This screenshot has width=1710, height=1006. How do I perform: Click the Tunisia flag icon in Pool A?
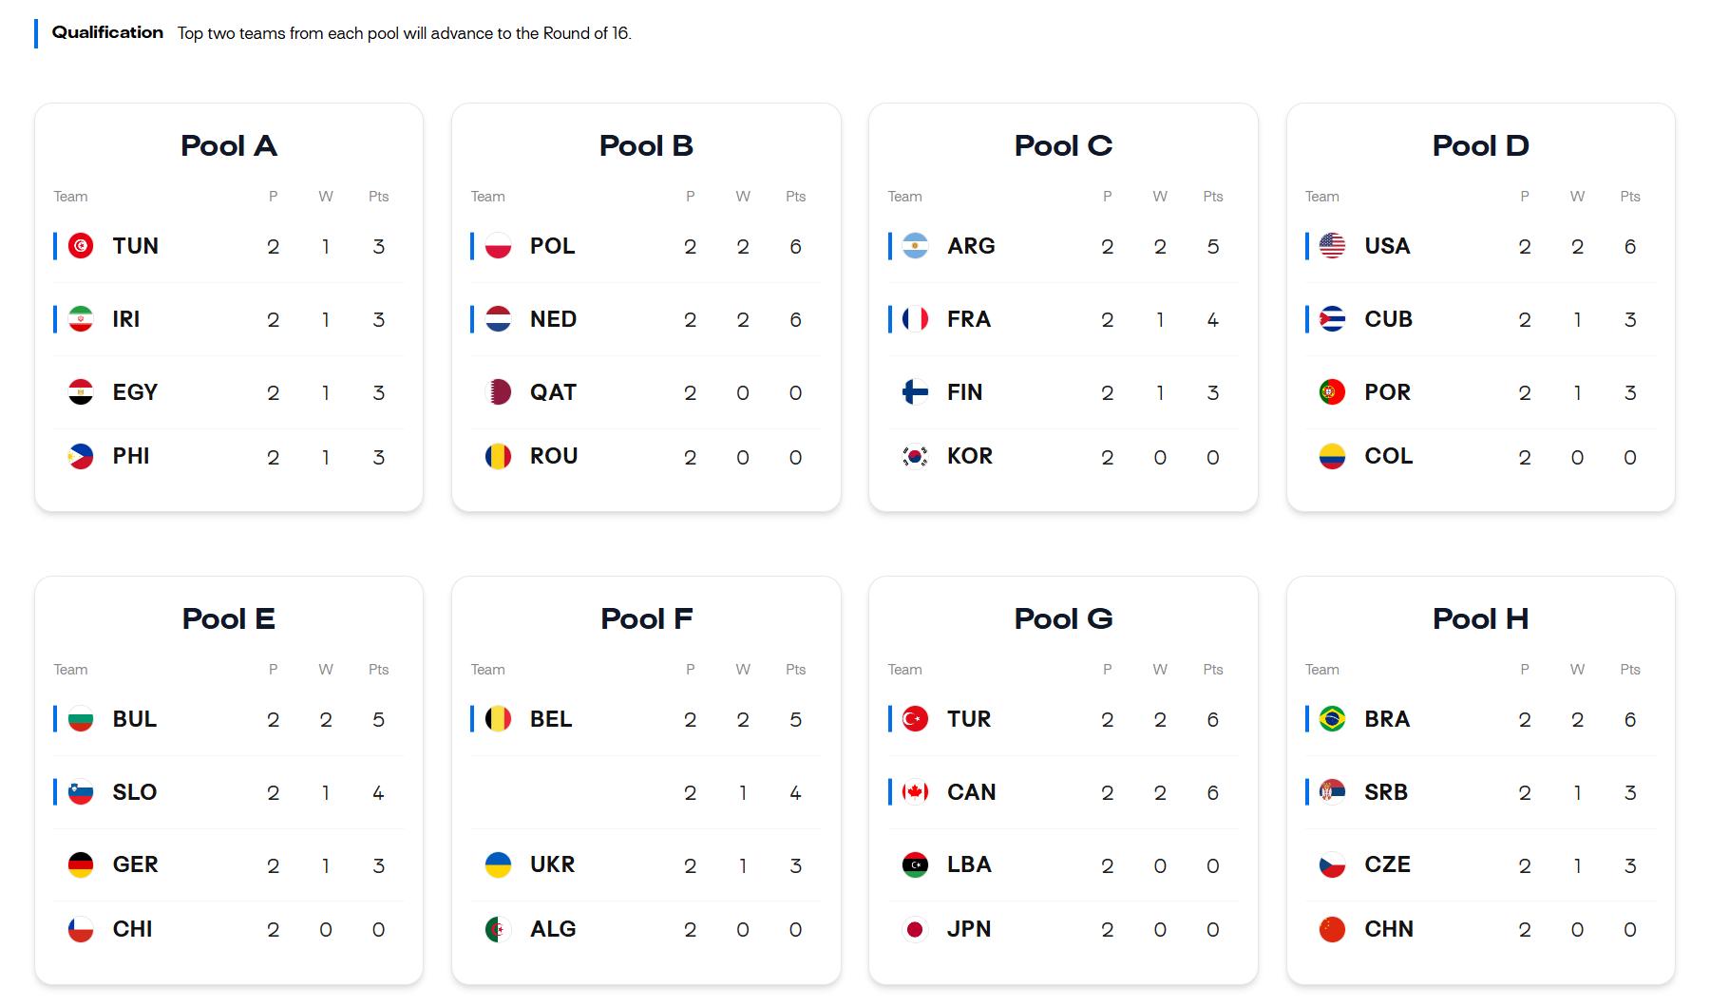(81, 246)
